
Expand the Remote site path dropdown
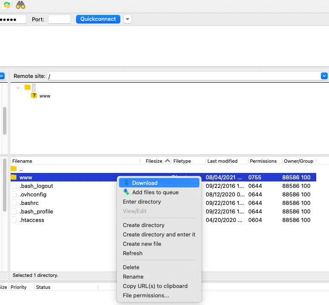(324, 76)
